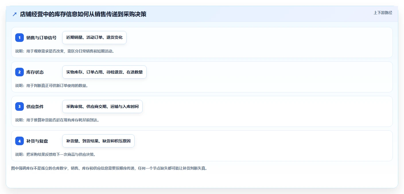Click the chip 实物库存、订单占用、待检退货、在途数量
This screenshot has width=404, height=194.
[x=104, y=72]
